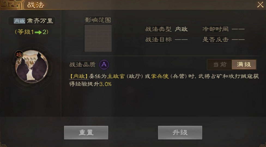This screenshot has height=147, width=266.
Task: Click the purple A quality rank icon
Action: tap(104, 64)
